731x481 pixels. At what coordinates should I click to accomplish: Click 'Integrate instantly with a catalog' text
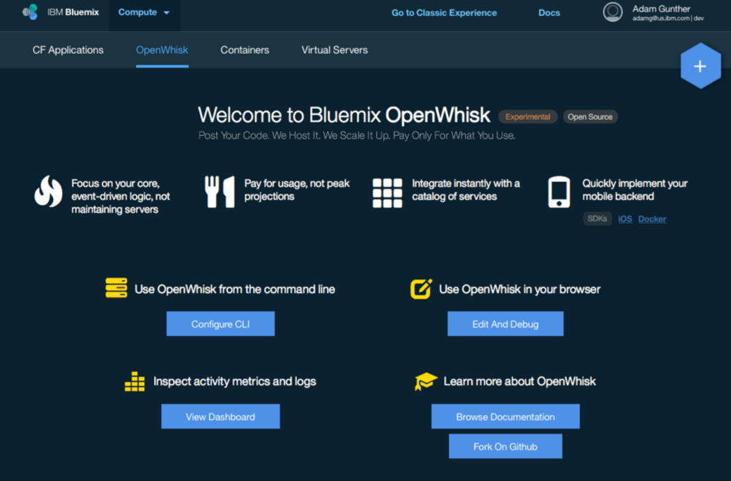[465, 190]
